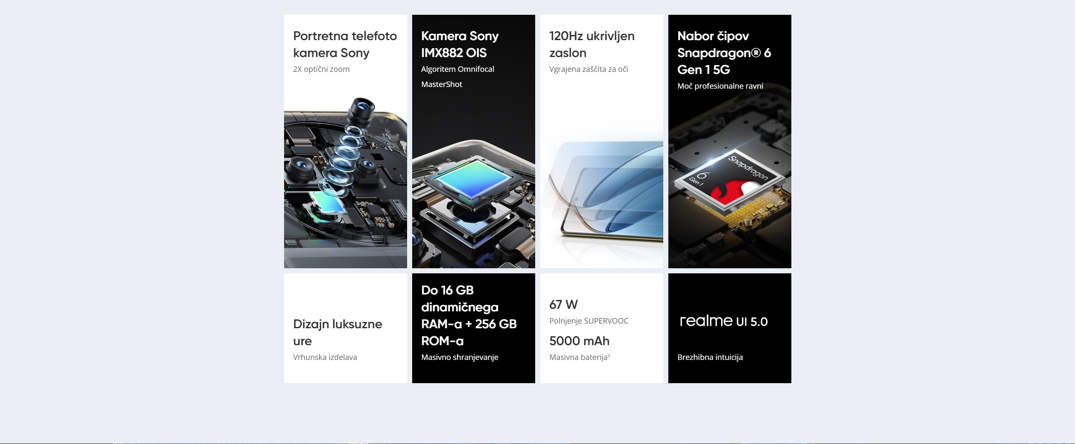Screen dimensions: 1075x444
Task: Click the telephoto camera lens image
Action: 345,183
